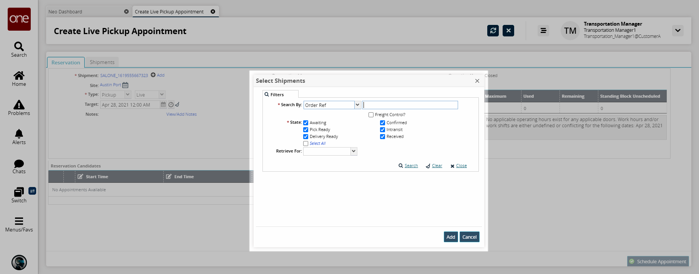Click the Search link in Filters
699x274 pixels.
(x=411, y=166)
